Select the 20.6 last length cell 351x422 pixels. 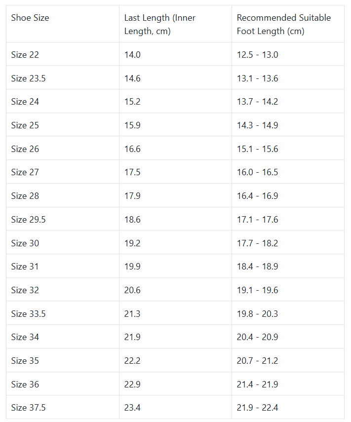coord(132,290)
